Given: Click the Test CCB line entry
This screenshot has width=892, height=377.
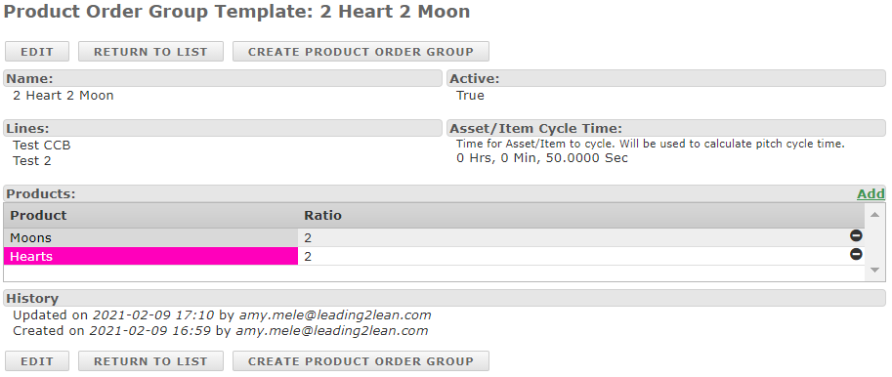Looking at the screenshot, I should pos(42,146).
